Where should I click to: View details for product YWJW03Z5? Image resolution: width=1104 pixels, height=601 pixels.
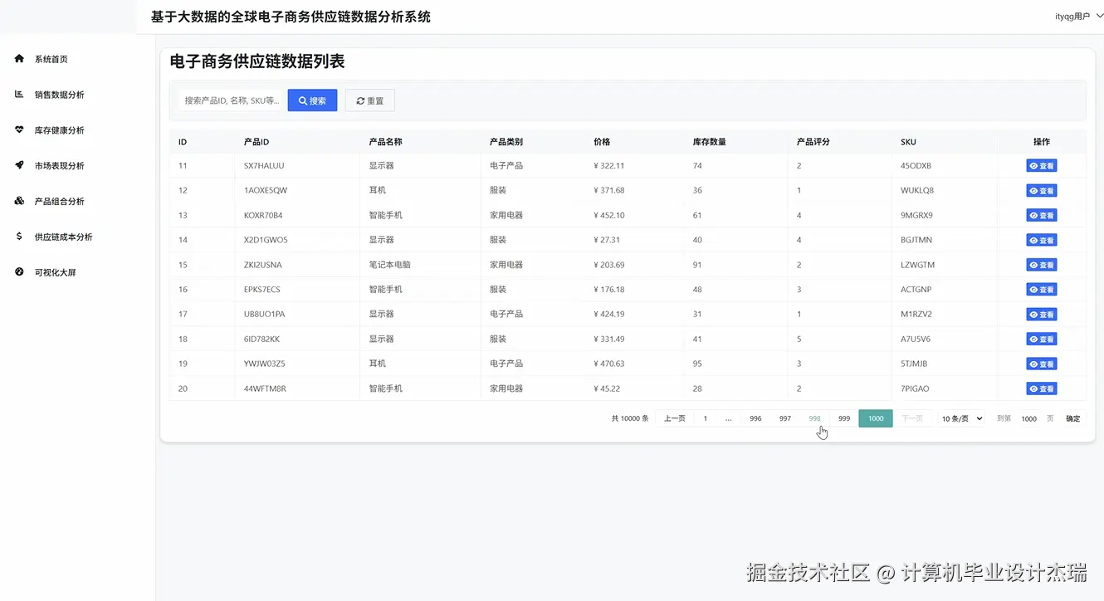(1041, 364)
